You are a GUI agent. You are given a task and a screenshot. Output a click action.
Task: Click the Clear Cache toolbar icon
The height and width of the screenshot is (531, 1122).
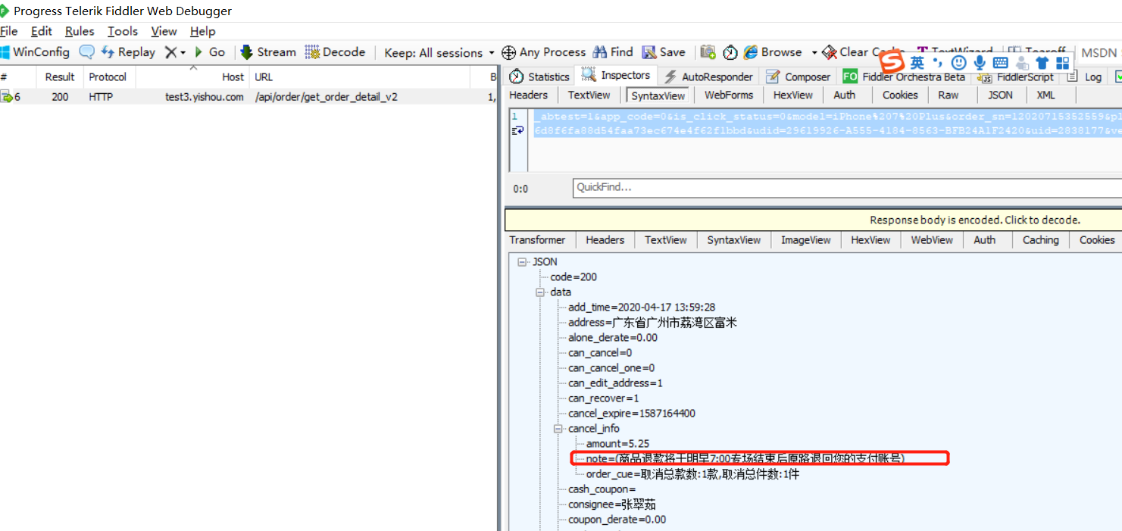coord(830,52)
